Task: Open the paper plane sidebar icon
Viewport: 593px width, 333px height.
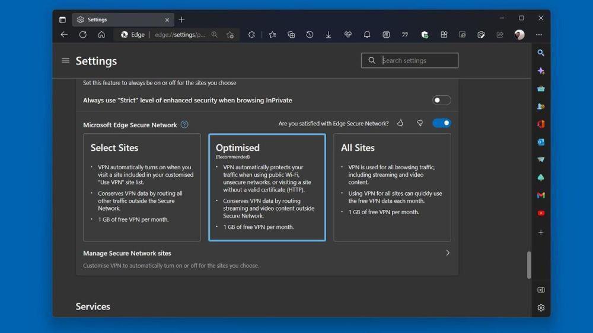Action: click(x=541, y=160)
